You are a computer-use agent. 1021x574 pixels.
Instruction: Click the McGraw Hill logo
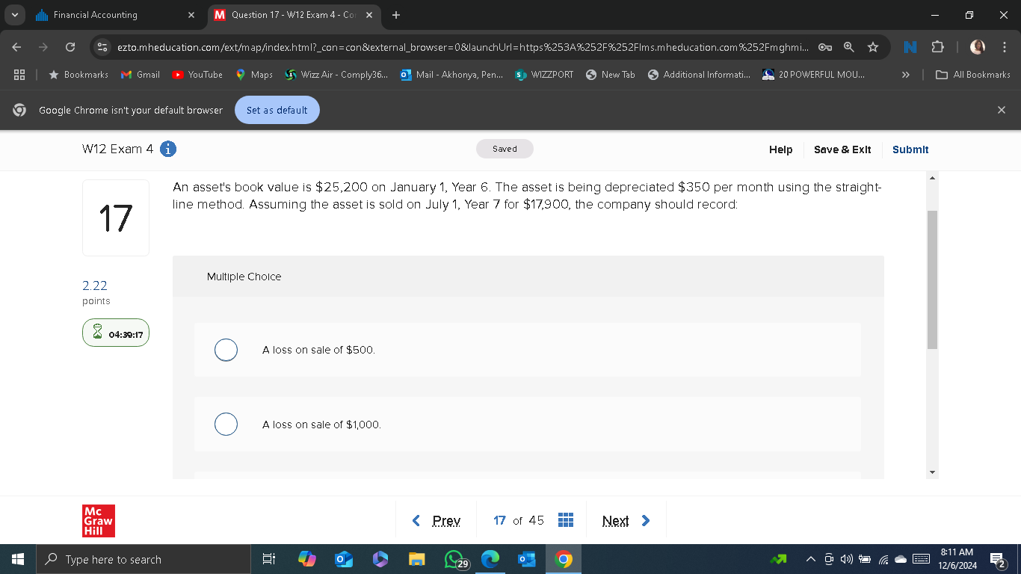point(99,521)
